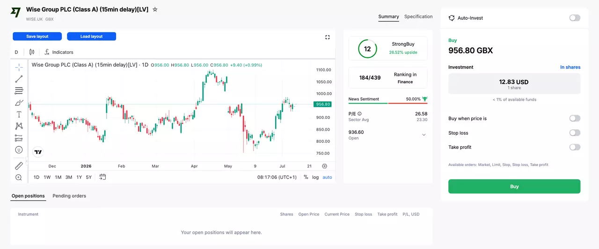Open the emoji icons tool
This screenshot has width=599, height=249.
19,150
